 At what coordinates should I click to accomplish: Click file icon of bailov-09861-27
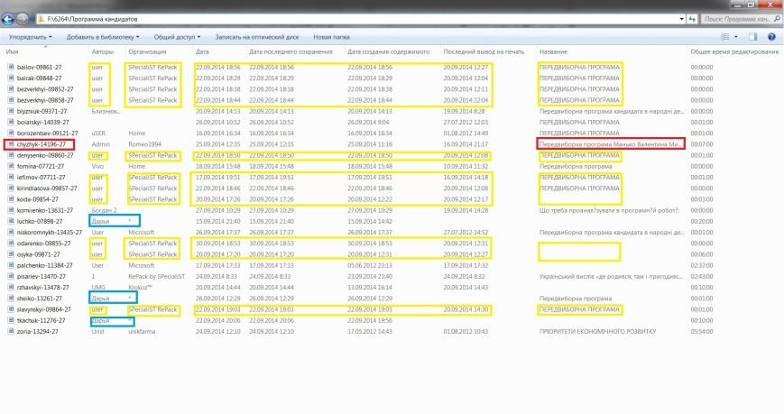pos(11,67)
